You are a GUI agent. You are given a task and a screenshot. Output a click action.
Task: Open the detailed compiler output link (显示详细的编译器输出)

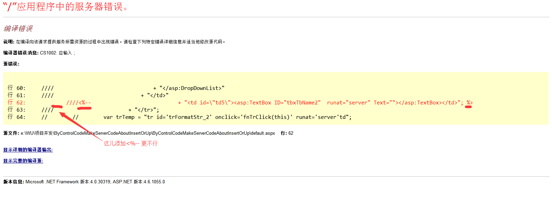(28, 150)
